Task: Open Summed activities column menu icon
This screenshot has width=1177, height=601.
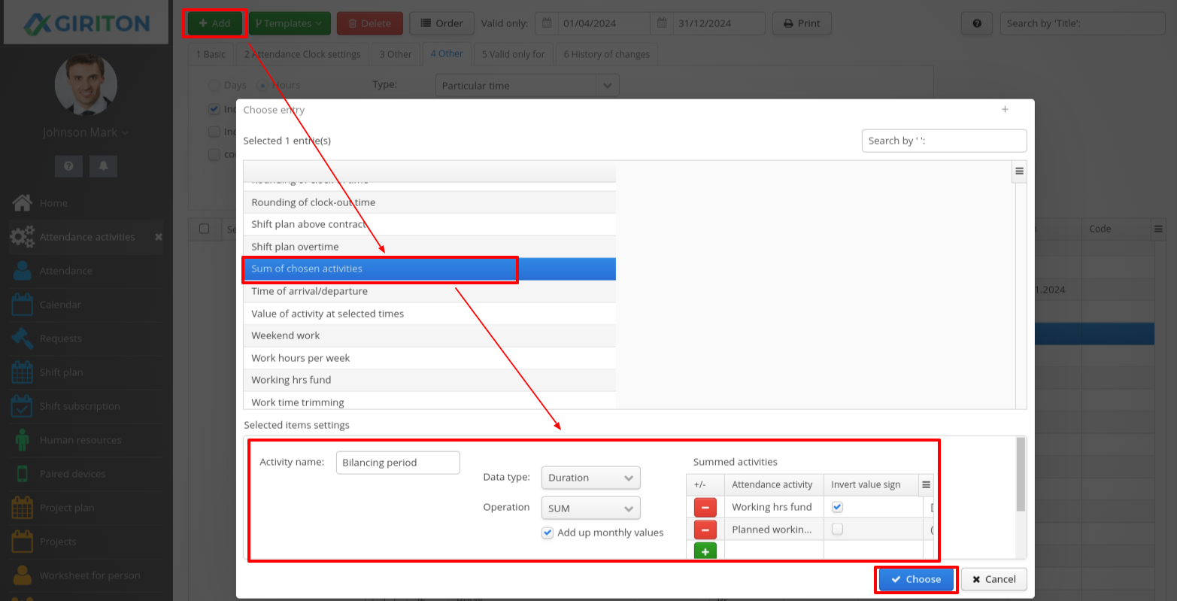Action: coord(927,484)
